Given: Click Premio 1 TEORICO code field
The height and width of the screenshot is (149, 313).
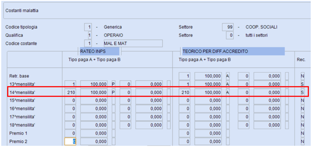Looking at the screenshot, I should (x=184, y=133).
